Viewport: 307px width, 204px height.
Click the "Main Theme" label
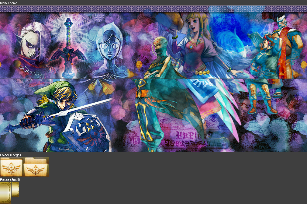pos(9,3)
